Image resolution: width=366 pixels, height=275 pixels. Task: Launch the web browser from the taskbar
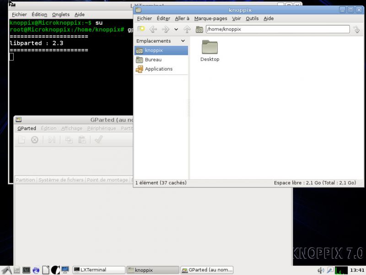tap(36, 270)
